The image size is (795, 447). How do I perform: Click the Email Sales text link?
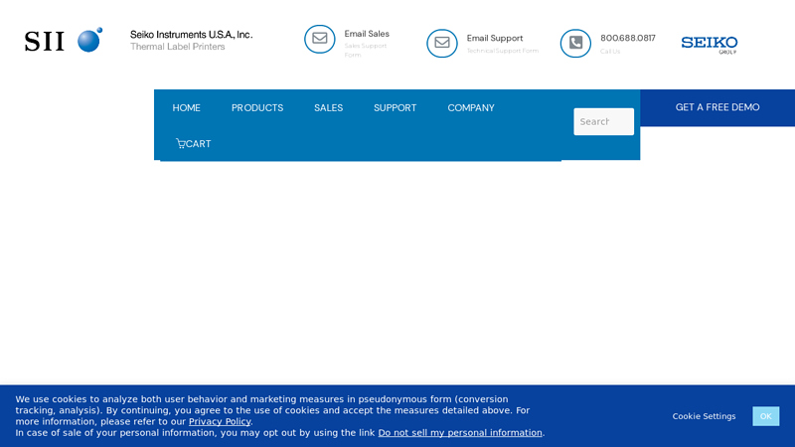pyautogui.click(x=367, y=34)
